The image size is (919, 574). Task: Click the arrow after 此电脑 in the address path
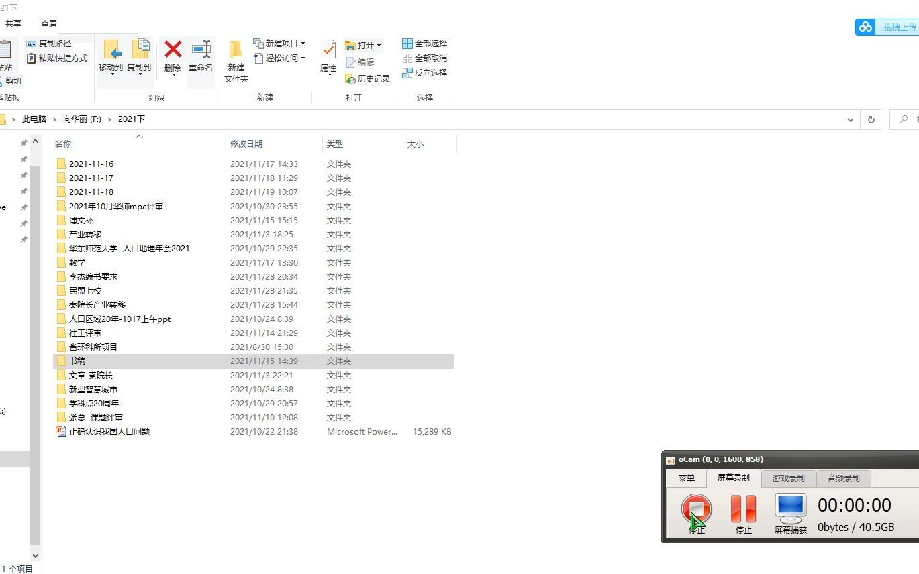tap(56, 119)
